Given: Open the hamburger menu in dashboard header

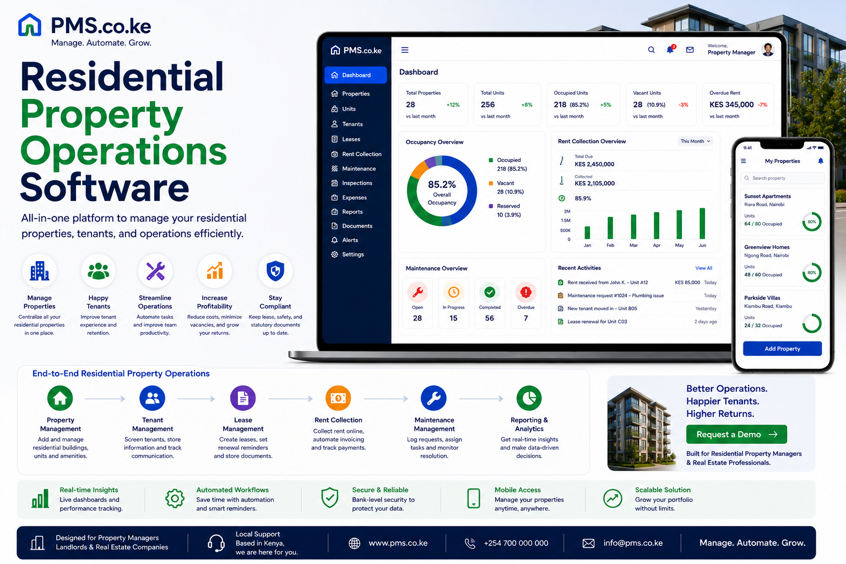Looking at the screenshot, I should pyautogui.click(x=405, y=50).
